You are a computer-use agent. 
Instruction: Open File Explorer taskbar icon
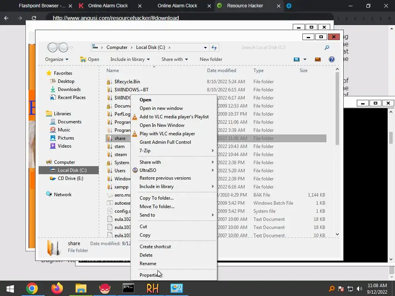(81, 288)
